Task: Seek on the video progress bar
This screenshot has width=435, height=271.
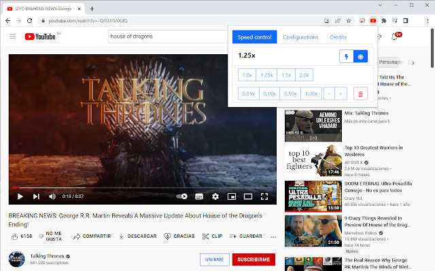Action: point(142,188)
